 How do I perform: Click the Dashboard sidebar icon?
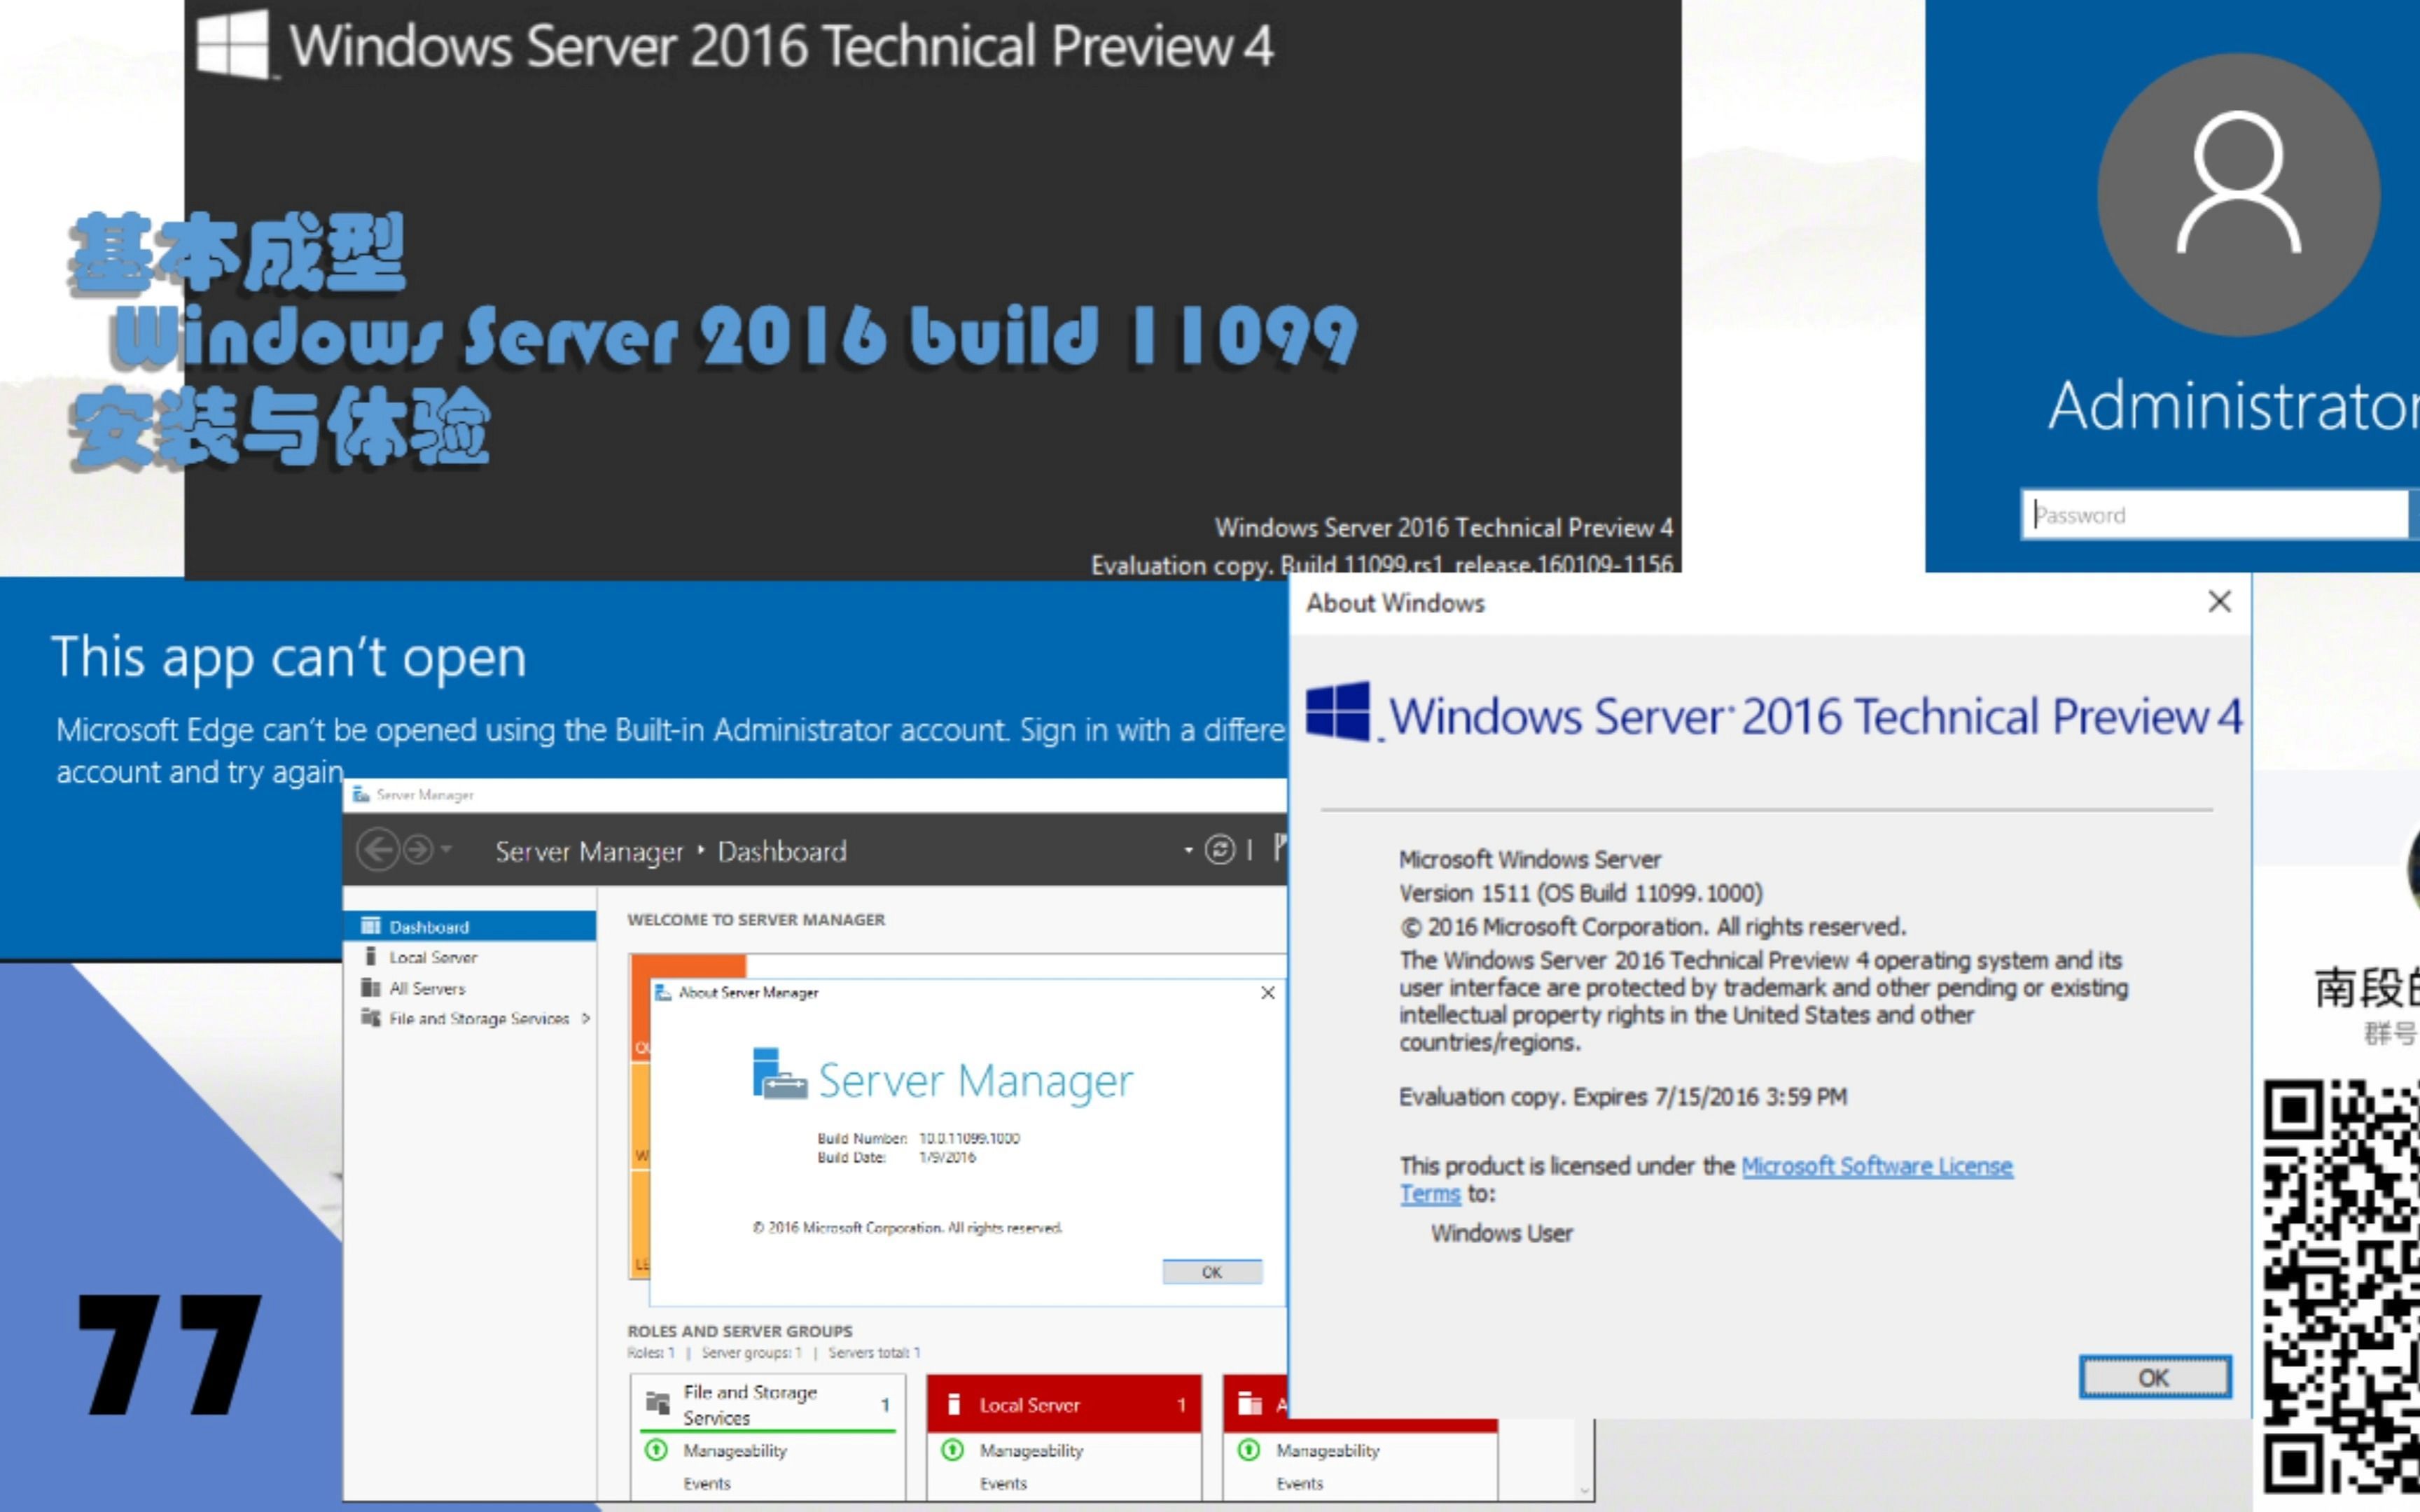point(370,926)
